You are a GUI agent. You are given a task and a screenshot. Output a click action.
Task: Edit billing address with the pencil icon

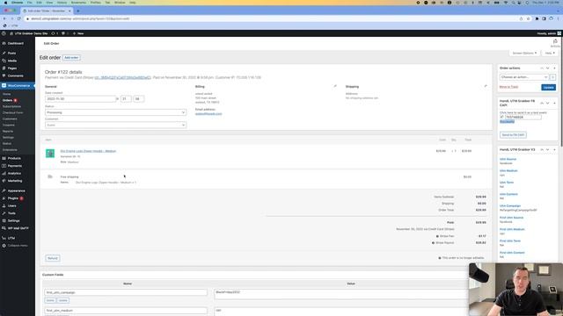coord(335,86)
